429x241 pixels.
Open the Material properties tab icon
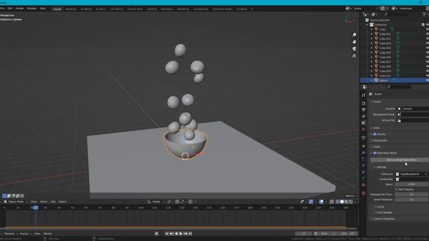[x=363, y=185]
